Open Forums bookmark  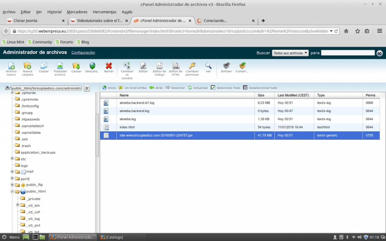(x=64, y=42)
